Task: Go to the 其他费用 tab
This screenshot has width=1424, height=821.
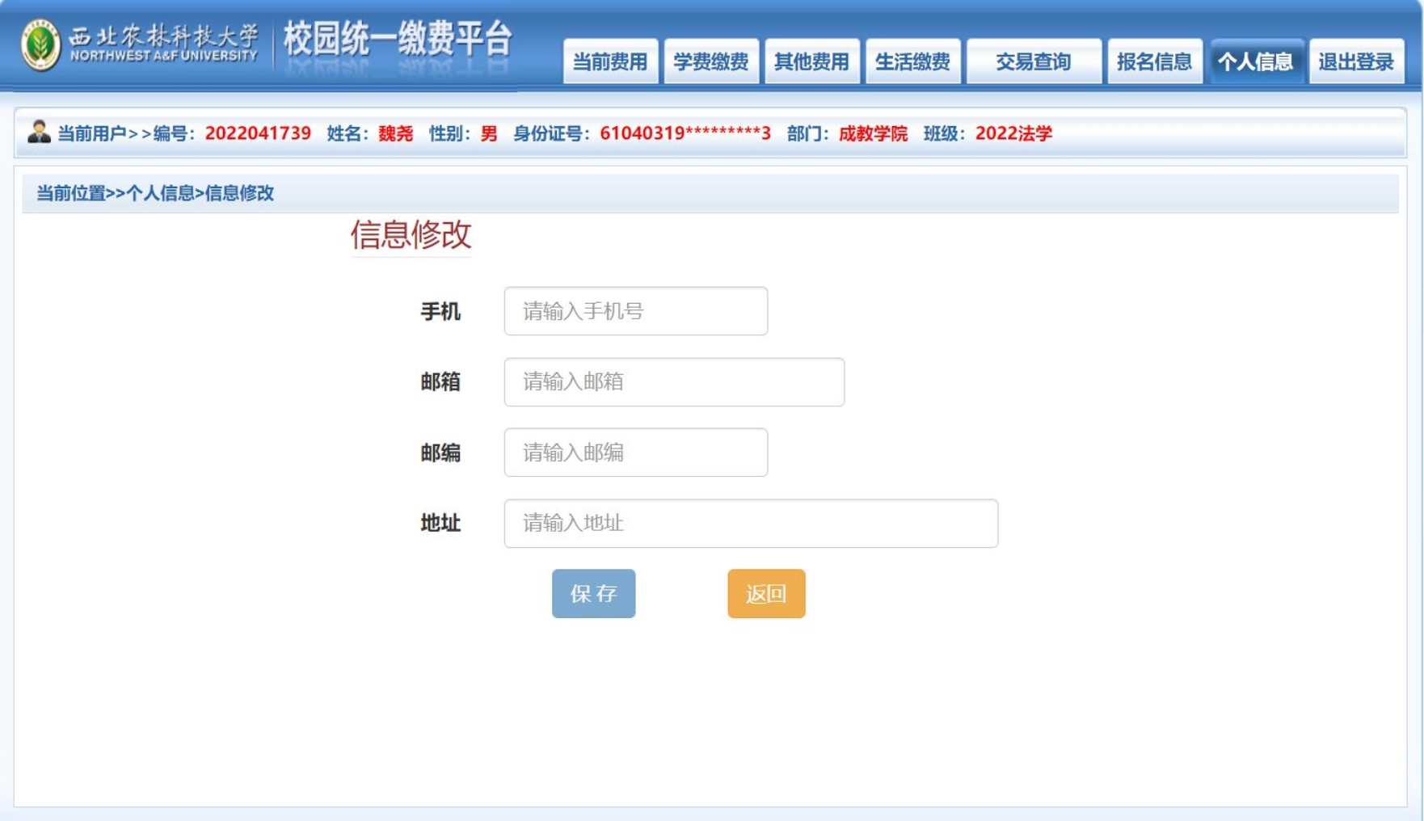Action: coord(811,61)
